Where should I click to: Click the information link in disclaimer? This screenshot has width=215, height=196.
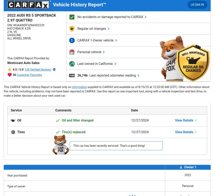(x=79, y=87)
